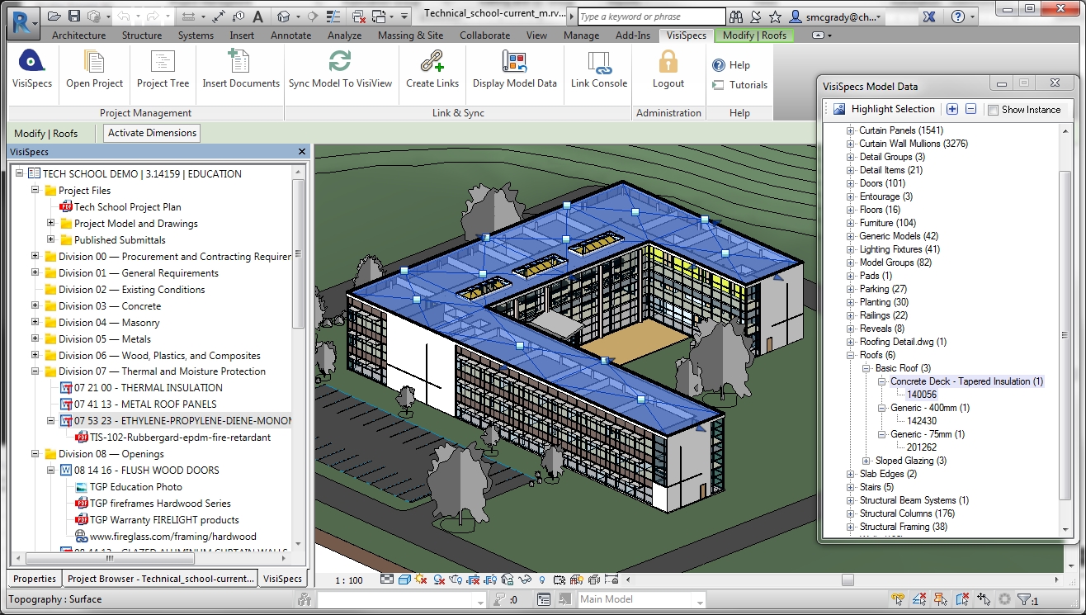The image size is (1086, 615).
Task: Click the Open Project ribbon icon
Action: pyautogui.click(x=94, y=64)
